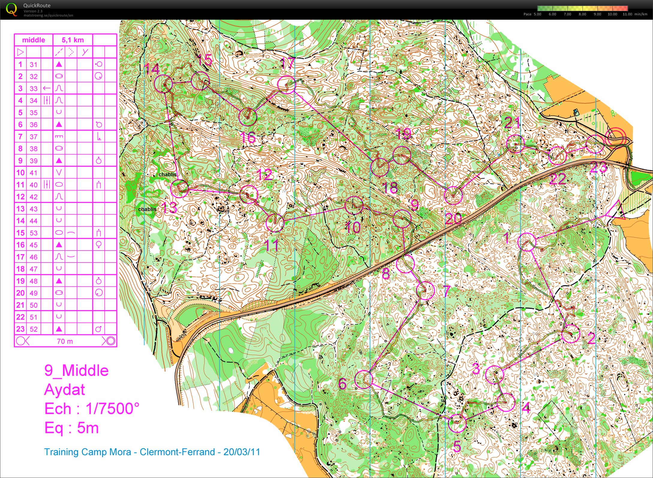Click the 'middle' header cell
Image resolution: width=653 pixels, height=478 pixels.
34,40
